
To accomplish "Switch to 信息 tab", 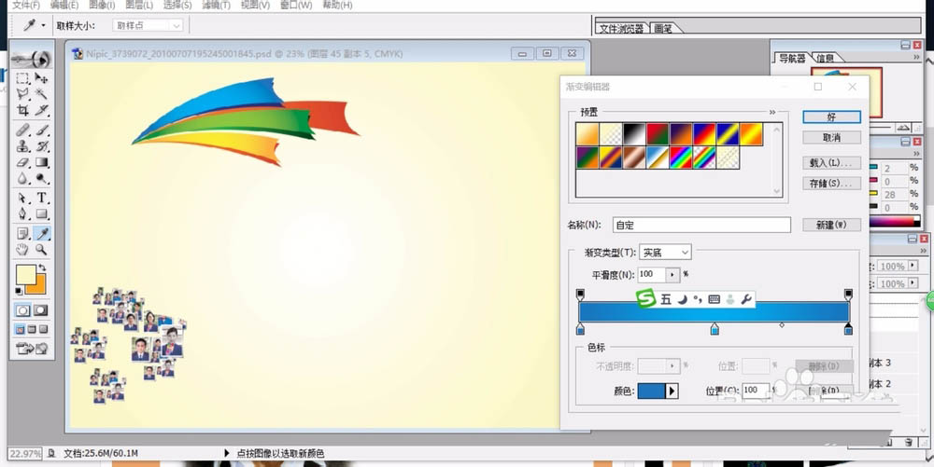I will pyautogui.click(x=825, y=58).
